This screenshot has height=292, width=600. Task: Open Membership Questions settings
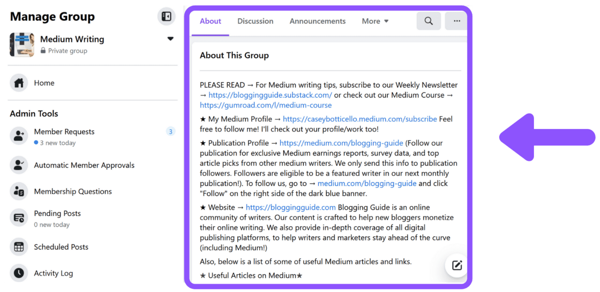[73, 191]
